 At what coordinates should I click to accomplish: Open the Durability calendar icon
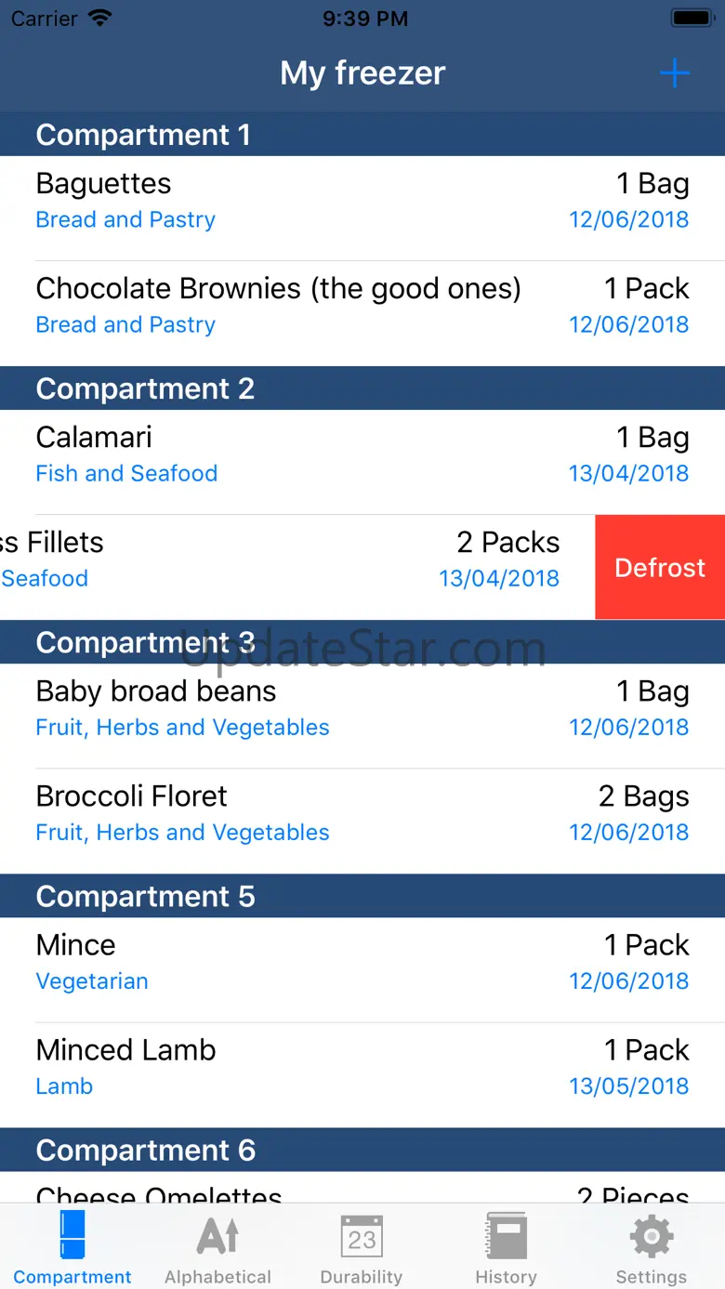[x=362, y=1236]
